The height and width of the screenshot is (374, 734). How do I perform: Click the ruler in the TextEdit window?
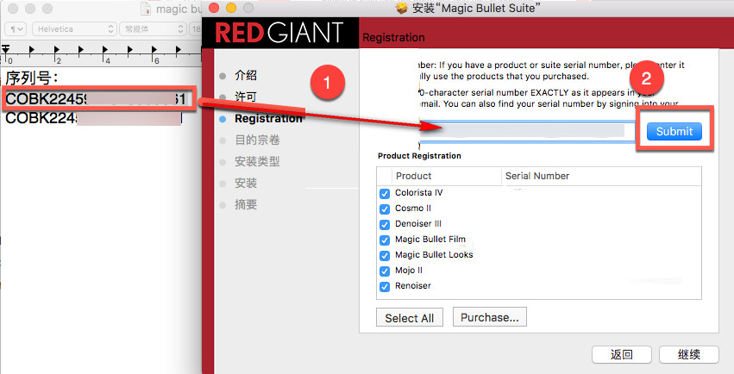[x=101, y=53]
